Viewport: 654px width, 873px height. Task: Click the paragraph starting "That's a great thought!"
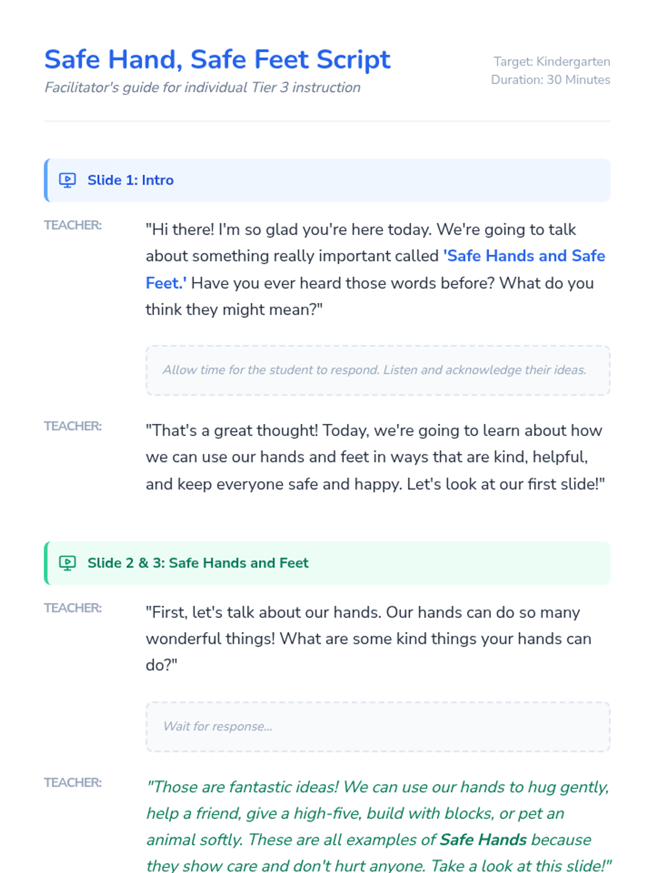tap(374, 457)
